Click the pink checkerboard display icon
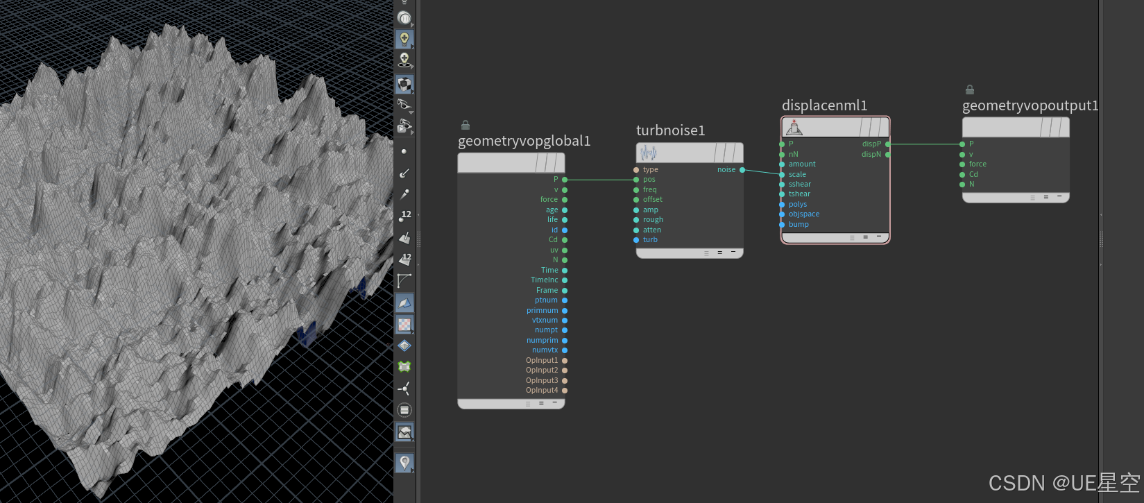This screenshot has width=1144, height=503. (x=404, y=325)
